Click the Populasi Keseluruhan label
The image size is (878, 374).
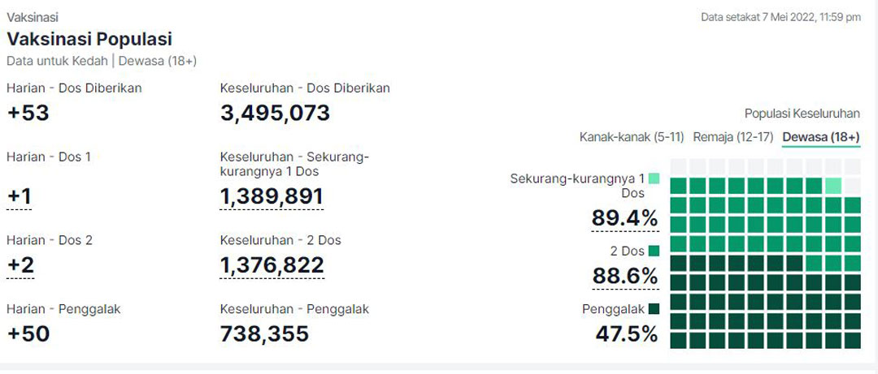point(802,114)
